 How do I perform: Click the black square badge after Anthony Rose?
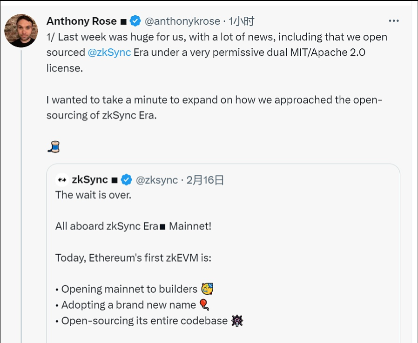click(123, 21)
